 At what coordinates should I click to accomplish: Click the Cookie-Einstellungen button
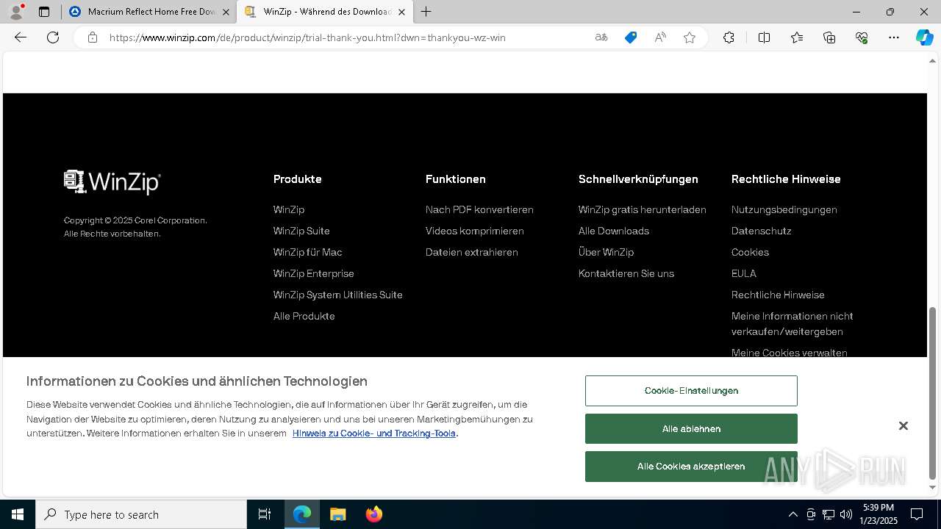click(x=691, y=391)
